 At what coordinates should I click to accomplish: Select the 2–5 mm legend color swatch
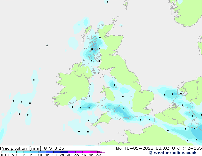click(27, 152)
